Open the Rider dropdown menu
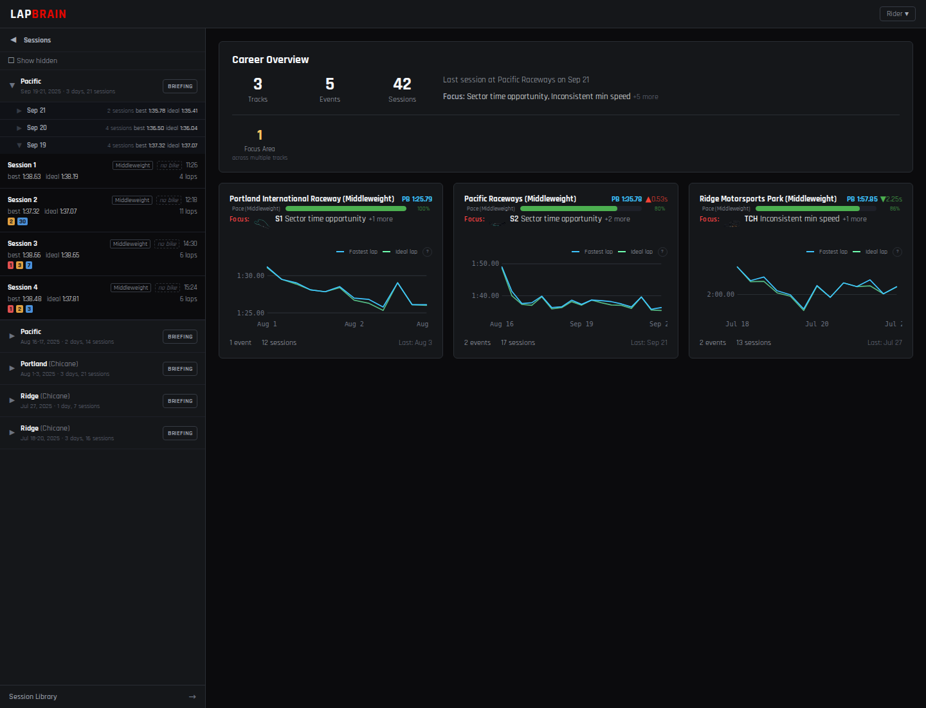The image size is (926, 708). [898, 14]
